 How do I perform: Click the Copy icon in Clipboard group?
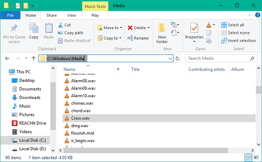tap(34, 28)
